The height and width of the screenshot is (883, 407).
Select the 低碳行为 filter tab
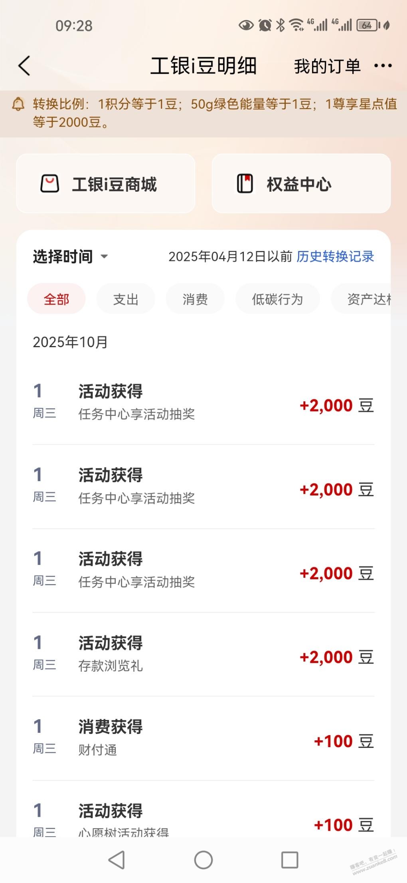(277, 299)
